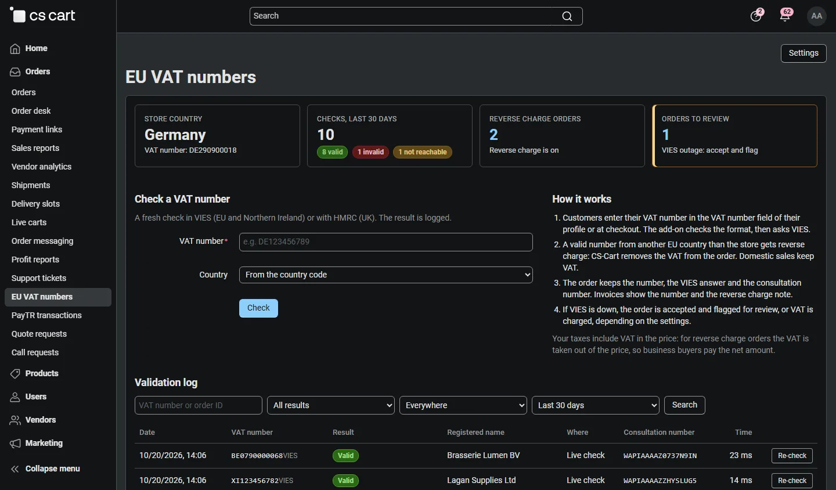
Task: Click the Home house icon
Action: pos(15,49)
